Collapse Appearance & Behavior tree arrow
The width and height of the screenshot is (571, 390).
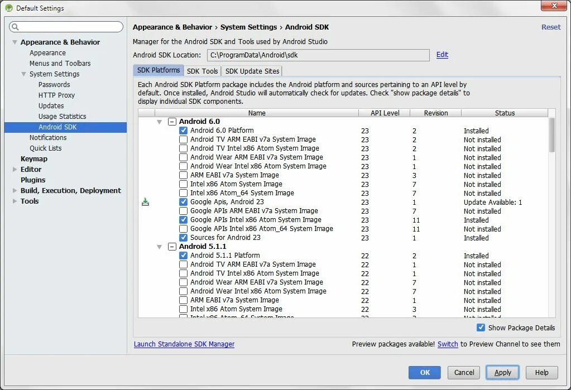click(15, 42)
